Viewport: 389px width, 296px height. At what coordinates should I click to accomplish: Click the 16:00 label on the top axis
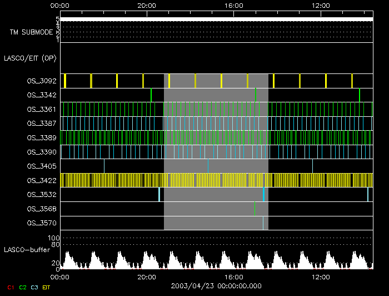point(234,5)
